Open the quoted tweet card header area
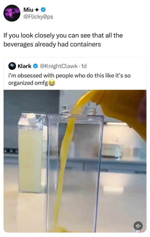150x237 pixels. [x=75, y=66]
